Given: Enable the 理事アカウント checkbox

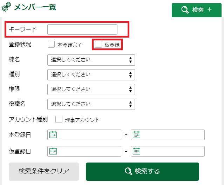Looking at the screenshot, I should [59, 119].
